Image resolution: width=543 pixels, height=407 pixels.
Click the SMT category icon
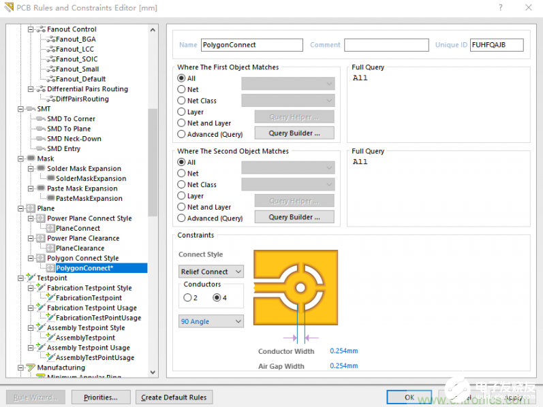[x=31, y=109]
